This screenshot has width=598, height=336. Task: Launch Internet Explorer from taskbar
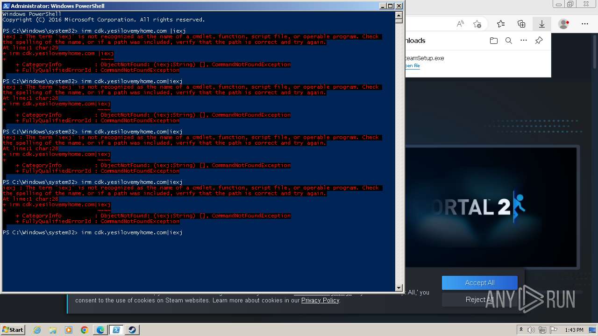37,330
